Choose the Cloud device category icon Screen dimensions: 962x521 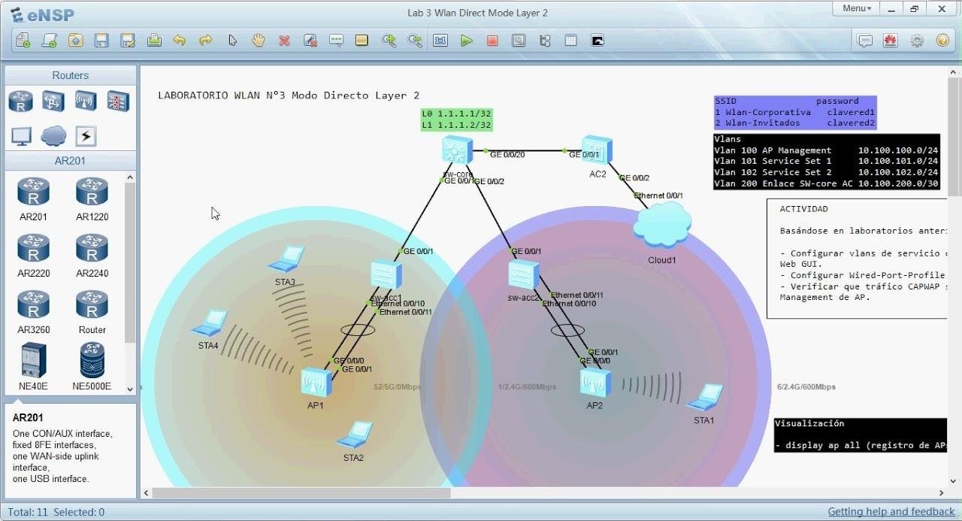(53, 136)
